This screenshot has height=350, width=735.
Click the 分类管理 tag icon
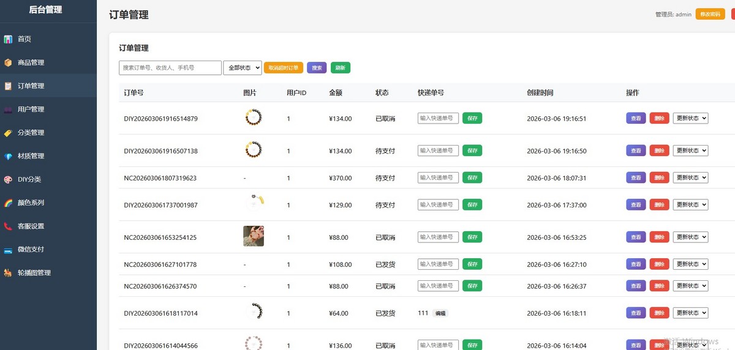coord(8,133)
